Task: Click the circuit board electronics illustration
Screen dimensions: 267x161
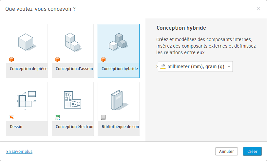Action: tap(72, 99)
